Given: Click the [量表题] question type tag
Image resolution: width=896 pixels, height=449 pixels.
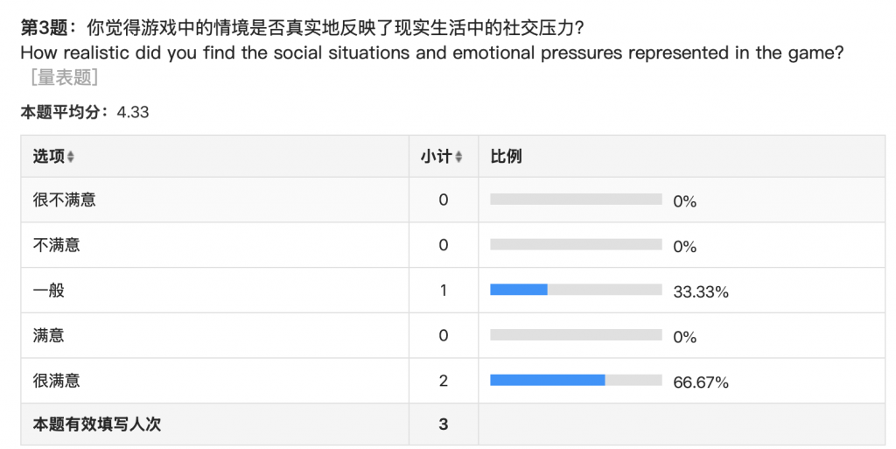Looking at the screenshot, I should click(x=65, y=77).
